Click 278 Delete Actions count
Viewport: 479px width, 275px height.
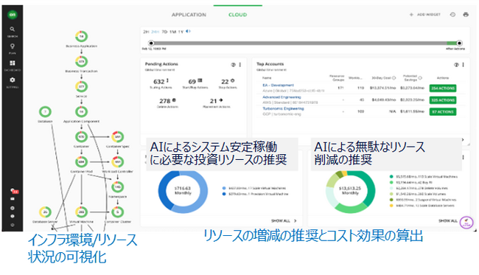pos(167,102)
